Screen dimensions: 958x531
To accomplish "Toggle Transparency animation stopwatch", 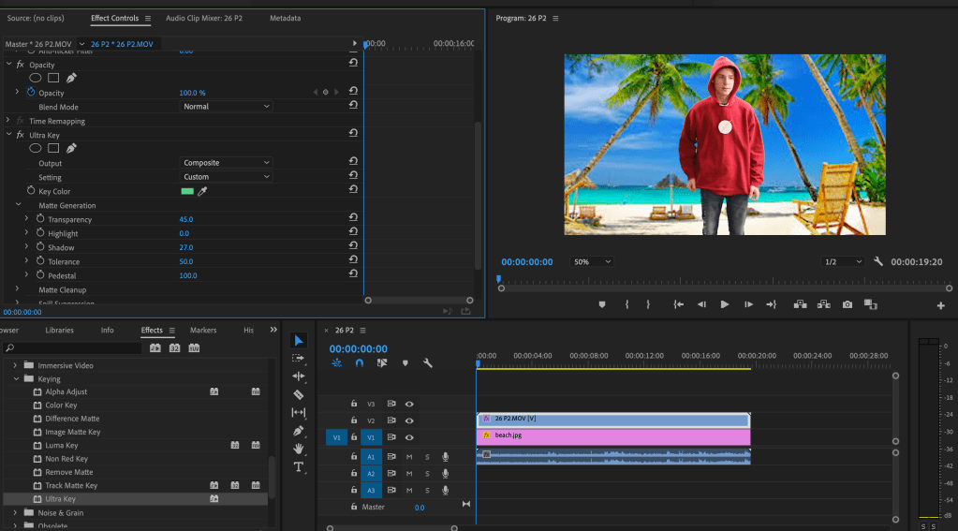I will 40,219.
